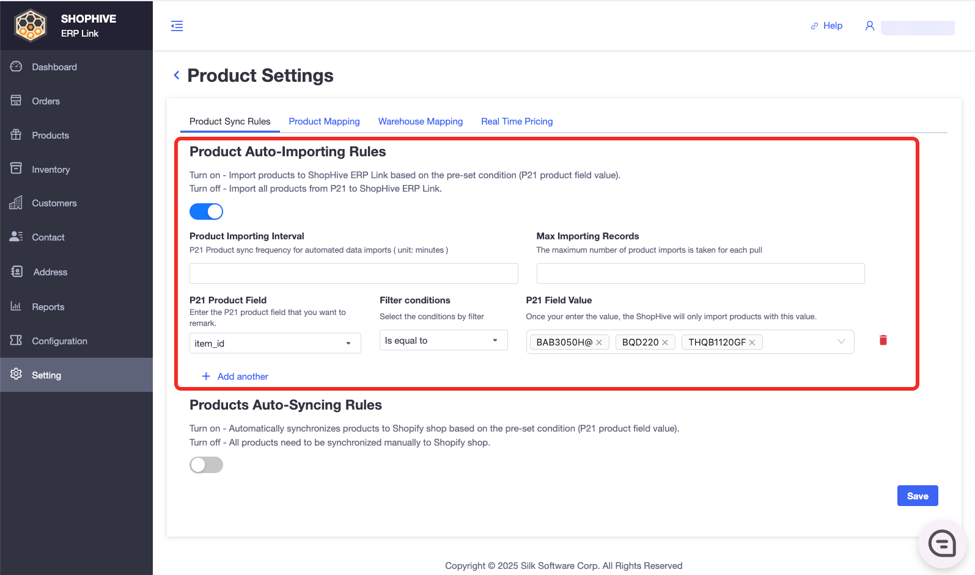Remove the THQB1120GF tag

[x=752, y=342]
